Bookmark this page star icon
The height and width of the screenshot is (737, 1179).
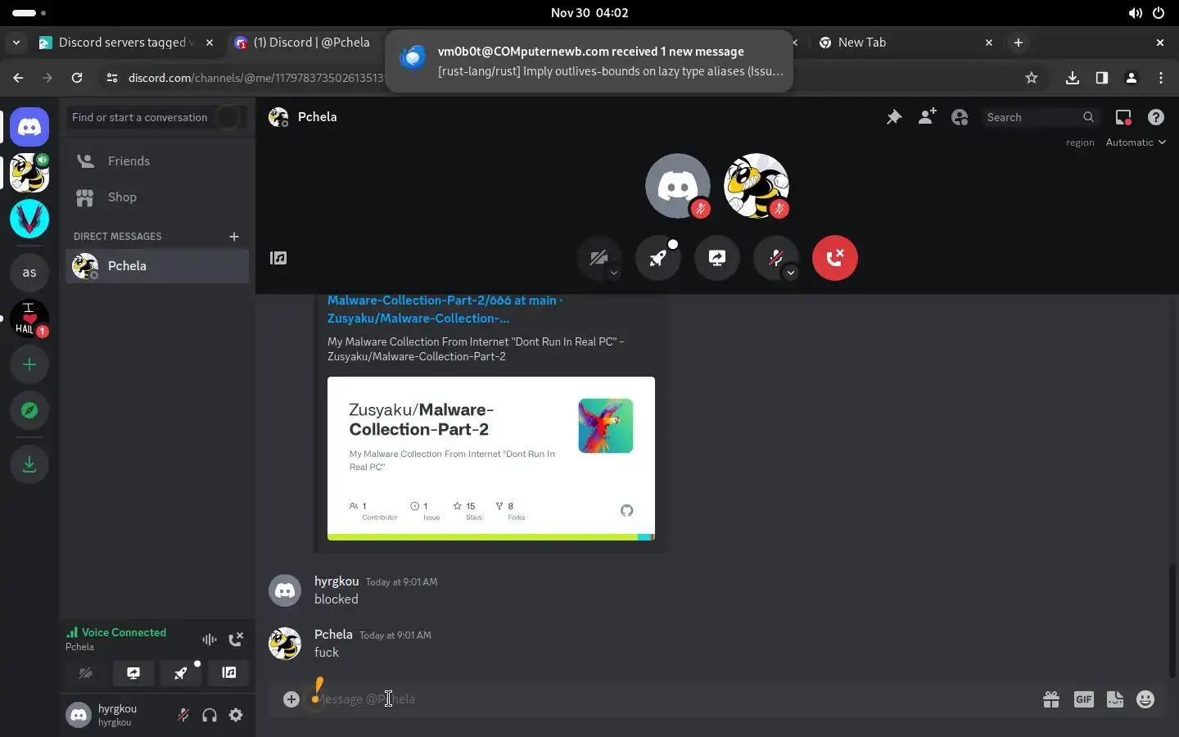coord(1032,78)
